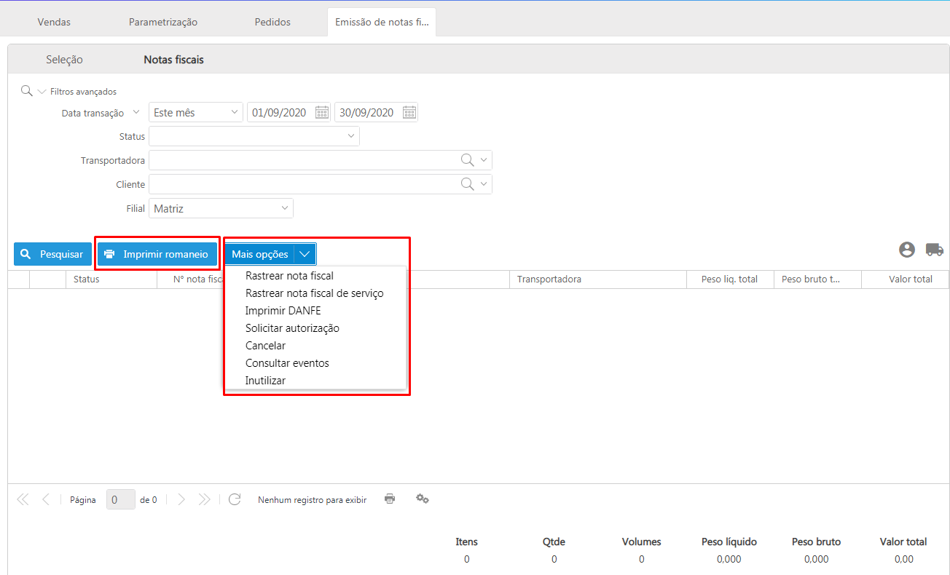This screenshot has height=575, width=950.
Task: Open the Data transação label dropdown arrow
Action: 136,113
